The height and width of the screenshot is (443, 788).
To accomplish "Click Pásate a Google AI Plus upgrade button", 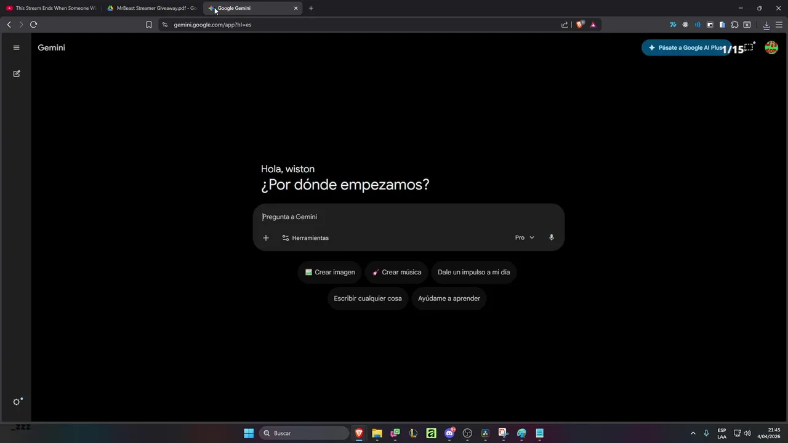I will coord(685,47).
